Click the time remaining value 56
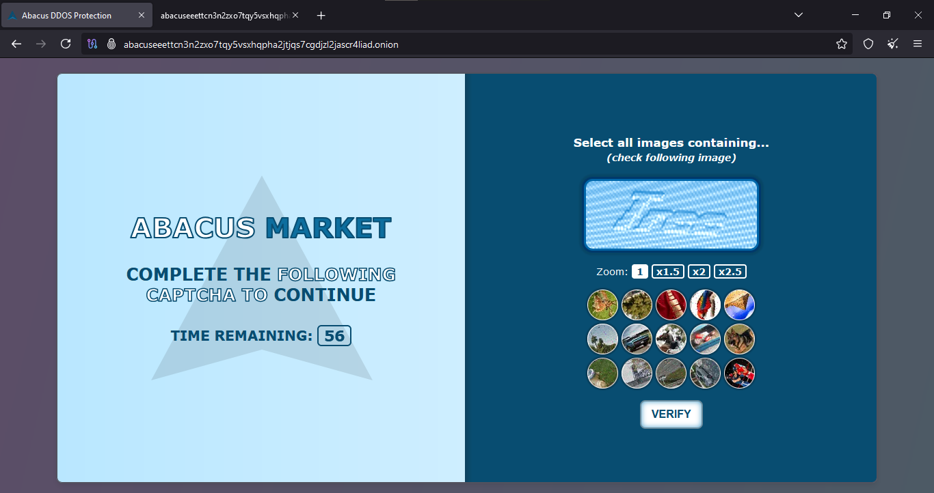934x493 pixels. pyautogui.click(x=334, y=336)
